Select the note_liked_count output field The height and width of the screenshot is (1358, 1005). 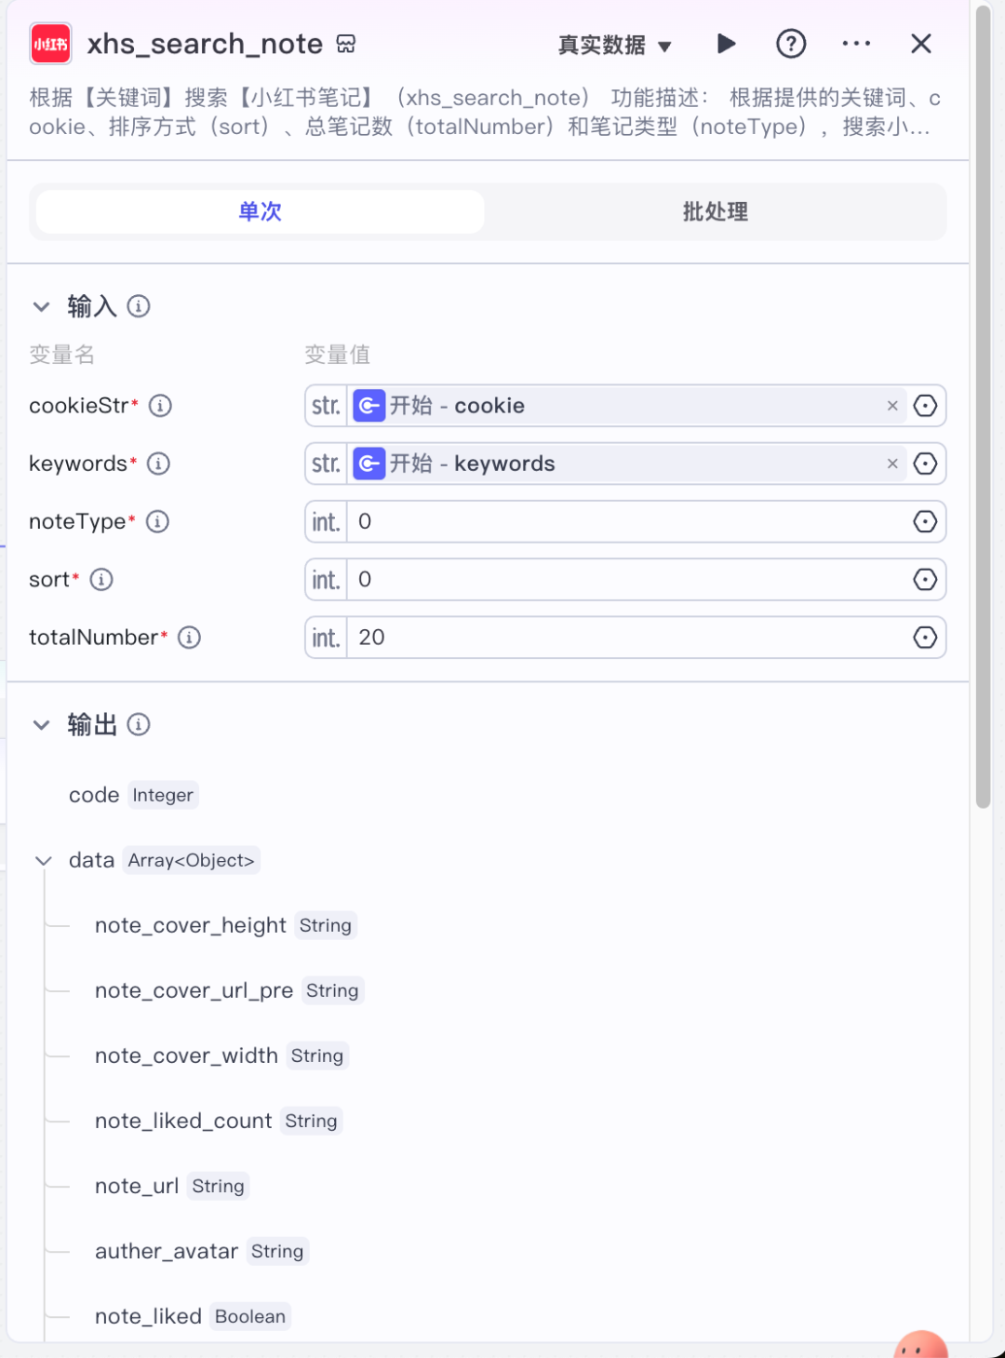219,1121
